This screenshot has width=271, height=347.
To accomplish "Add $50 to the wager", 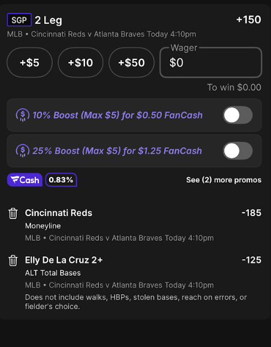I will point(131,62).
